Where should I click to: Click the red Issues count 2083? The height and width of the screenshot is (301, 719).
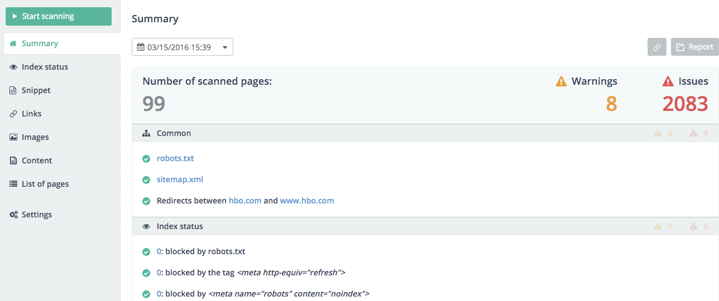tap(685, 104)
